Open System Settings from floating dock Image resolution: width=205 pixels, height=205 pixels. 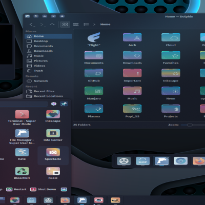124,161
